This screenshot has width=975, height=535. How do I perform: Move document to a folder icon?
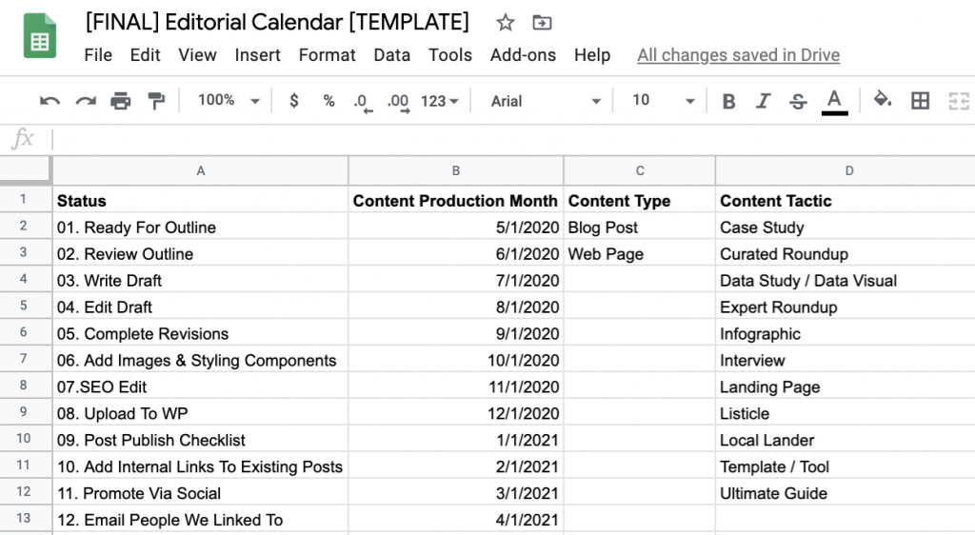click(542, 23)
